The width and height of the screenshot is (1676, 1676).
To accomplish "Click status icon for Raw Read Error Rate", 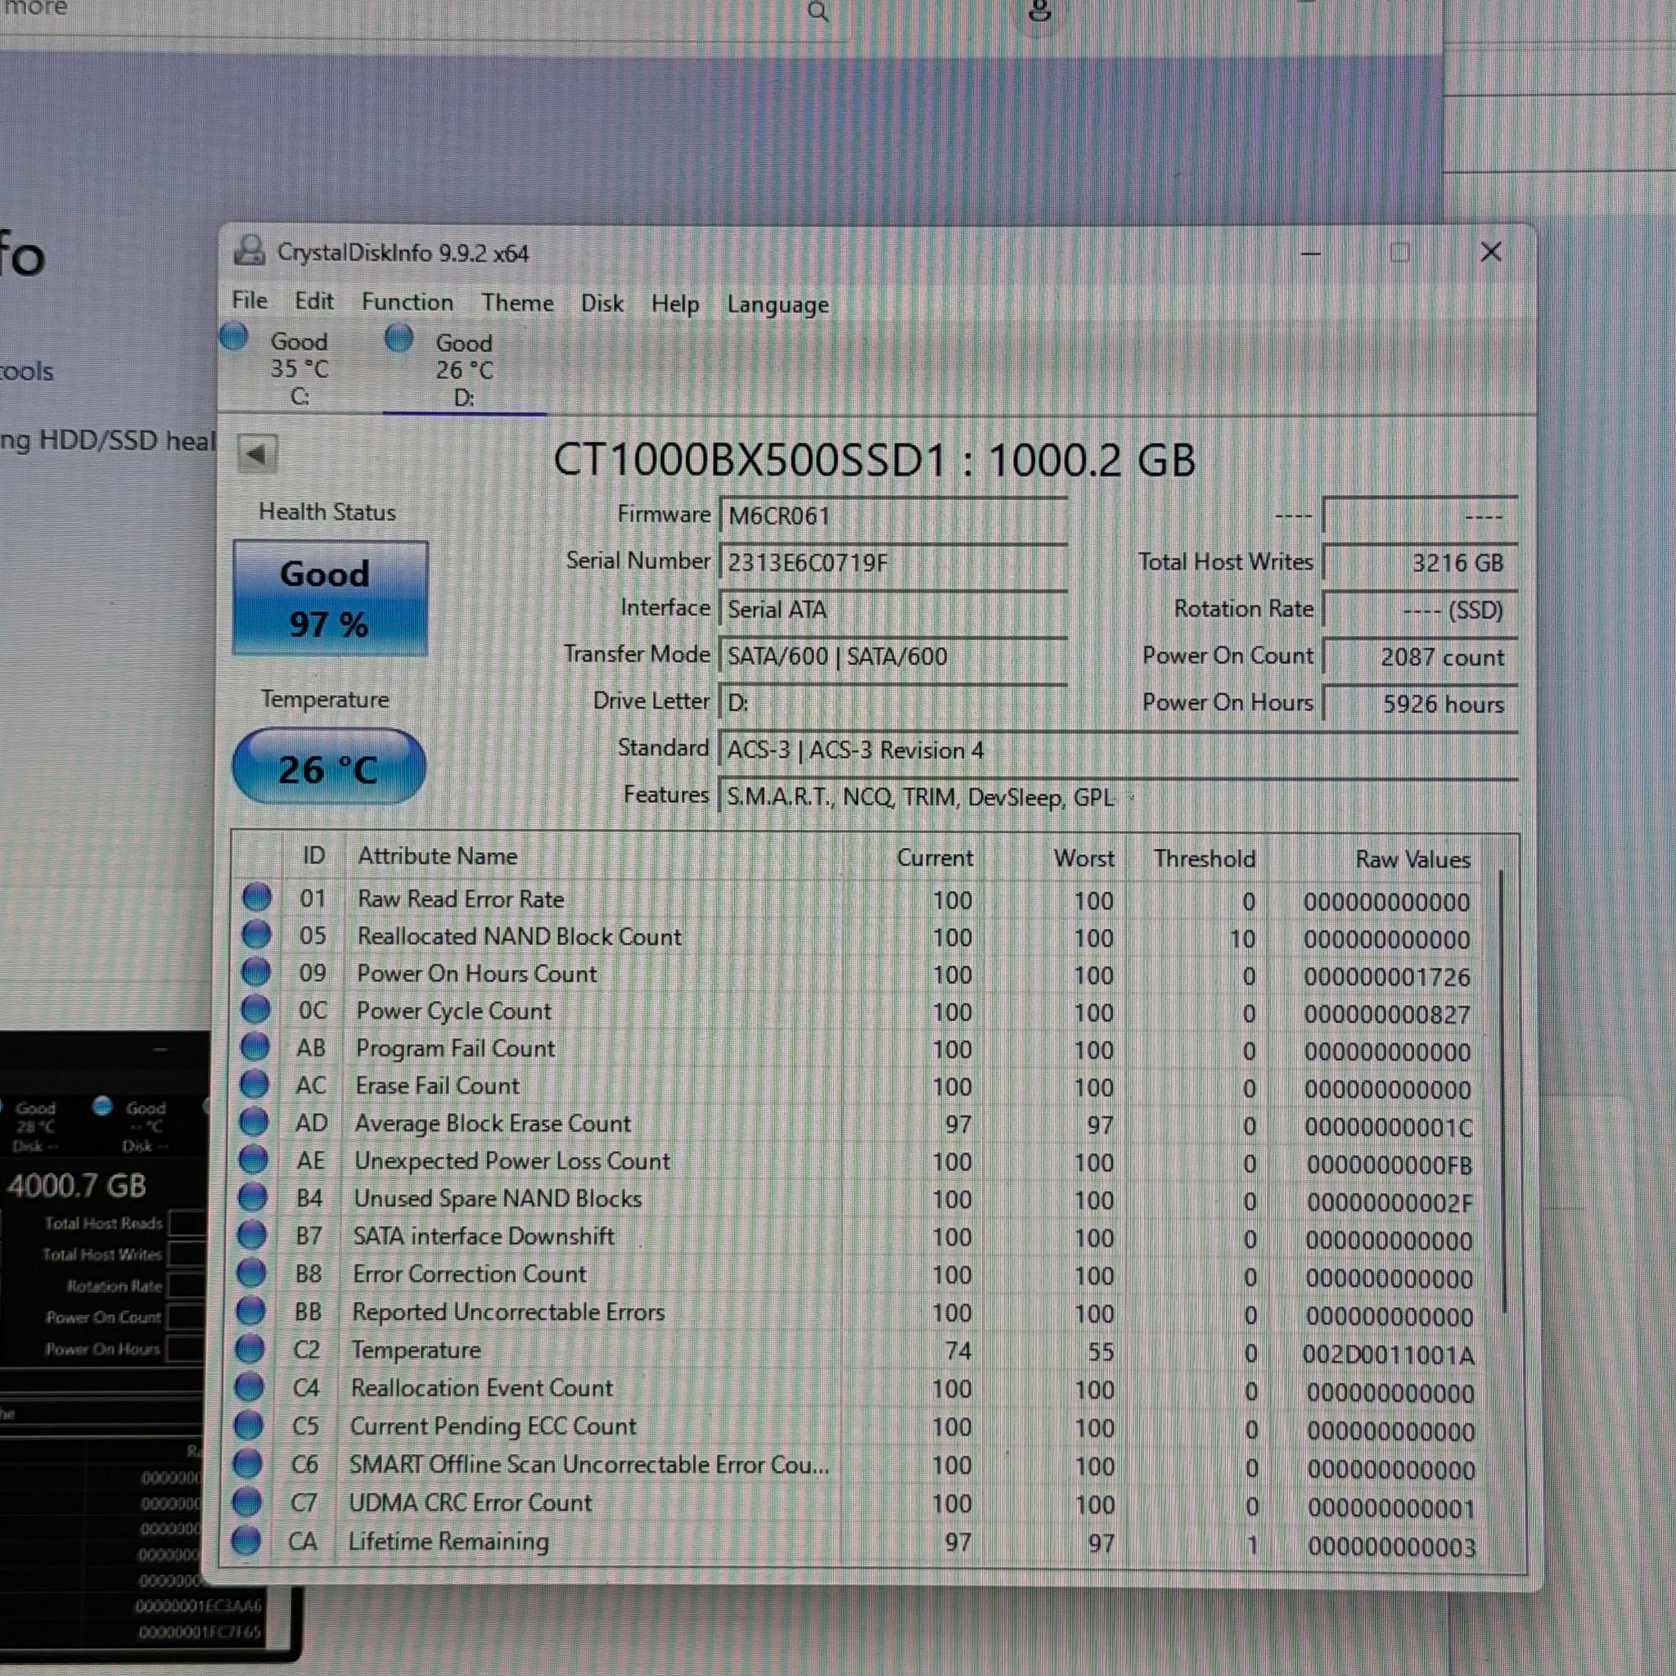I will 257,897.
